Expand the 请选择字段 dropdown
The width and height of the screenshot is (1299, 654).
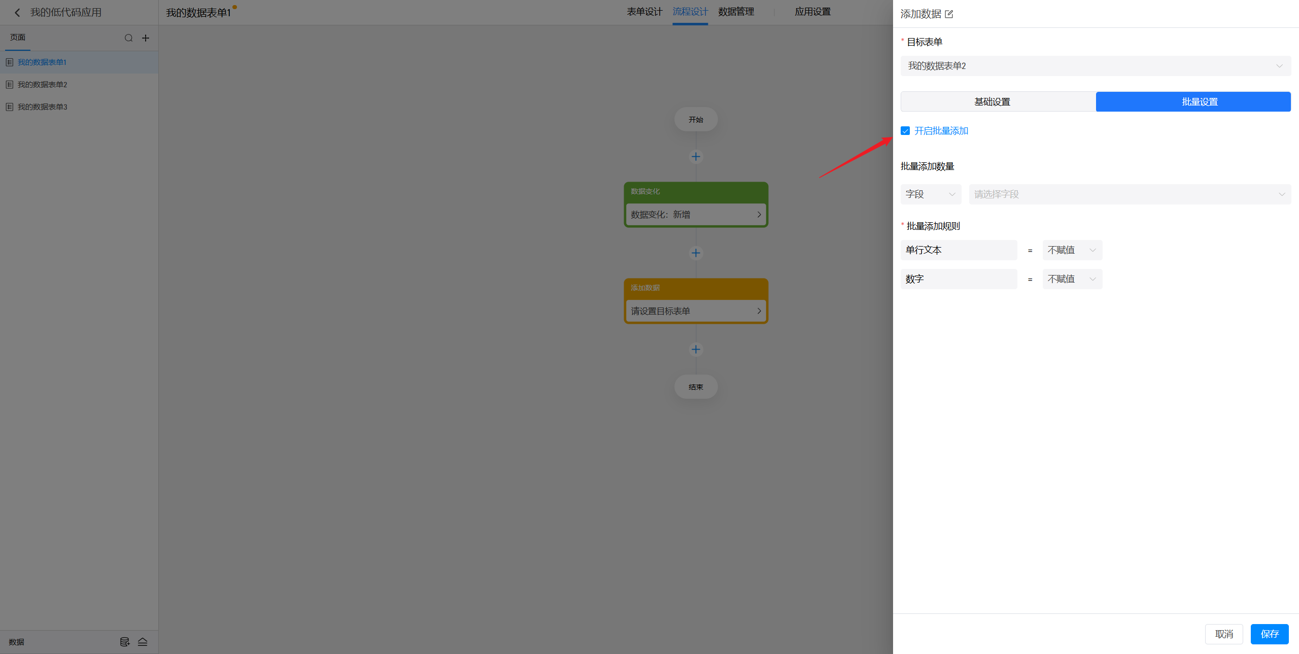(1129, 194)
